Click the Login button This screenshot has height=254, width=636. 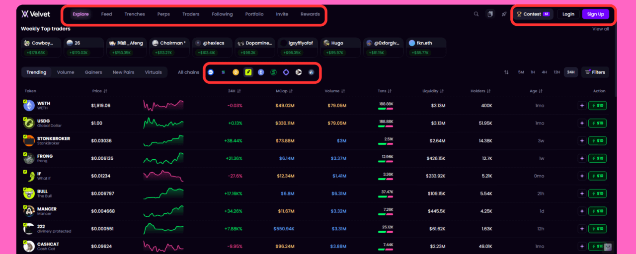[x=568, y=14]
